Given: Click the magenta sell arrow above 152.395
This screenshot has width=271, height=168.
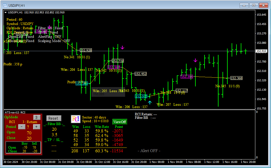Looking at the screenshot, I should pyautogui.click(x=195, y=60).
